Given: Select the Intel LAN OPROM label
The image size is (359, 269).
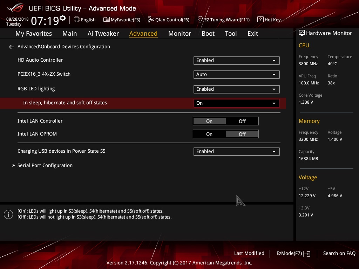Looking at the screenshot, I should click(x=37, y=134).
